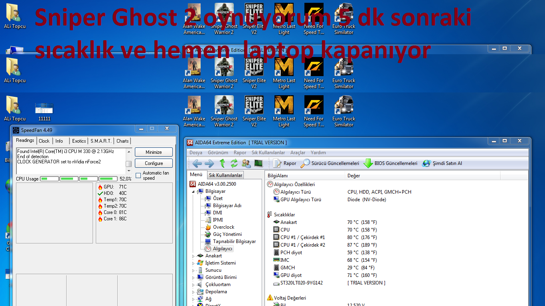This screenshot has height=306, width=545.
Task: Select Bilgisayar Adı in the tree
Action: coord(223,206)
